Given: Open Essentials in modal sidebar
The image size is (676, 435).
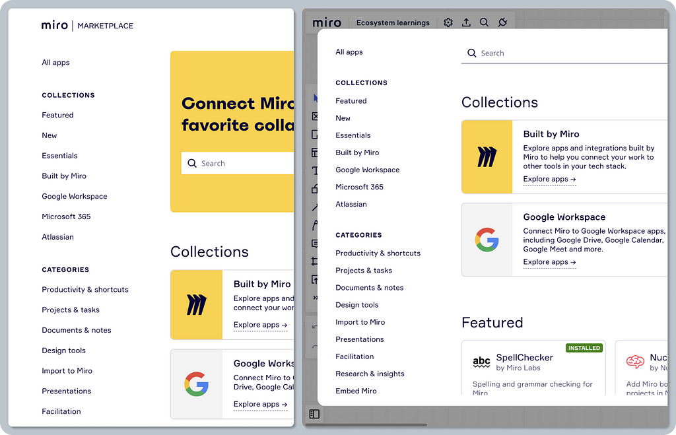Looking at the screenshot, I should pyautogui.click(x=353, y=135).
